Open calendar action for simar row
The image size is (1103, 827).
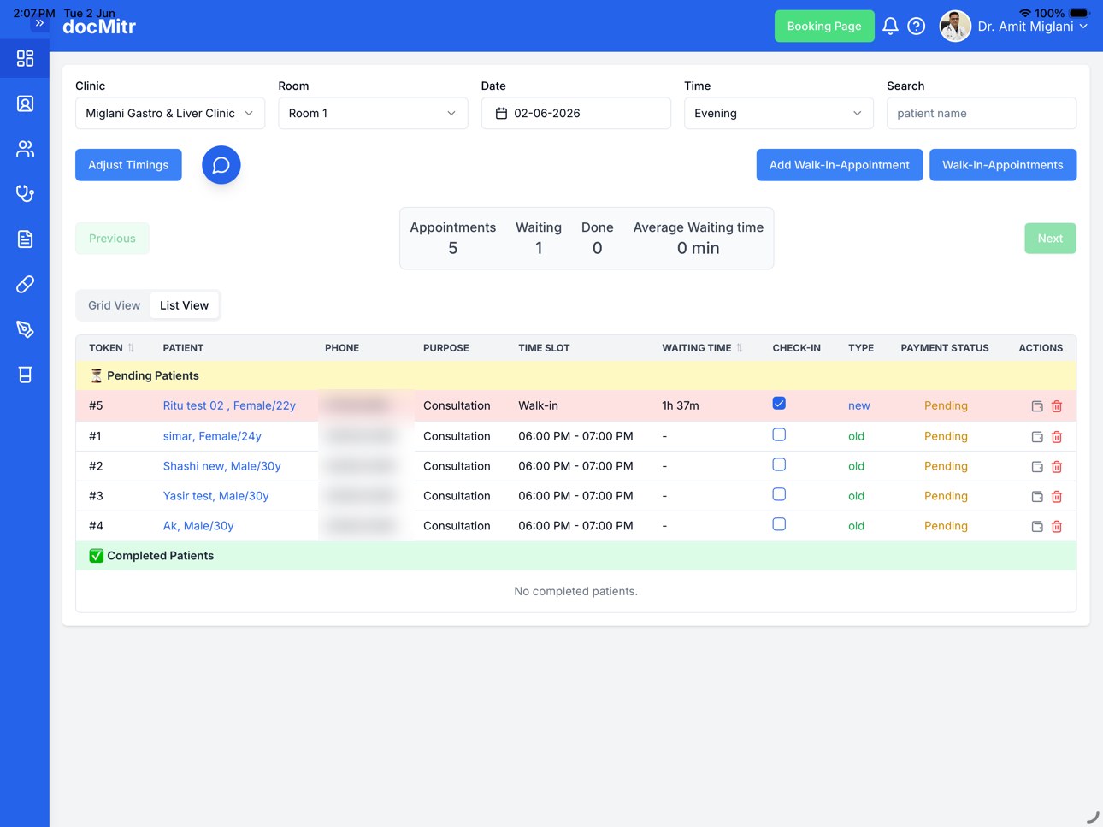[x=1037, y=437]
